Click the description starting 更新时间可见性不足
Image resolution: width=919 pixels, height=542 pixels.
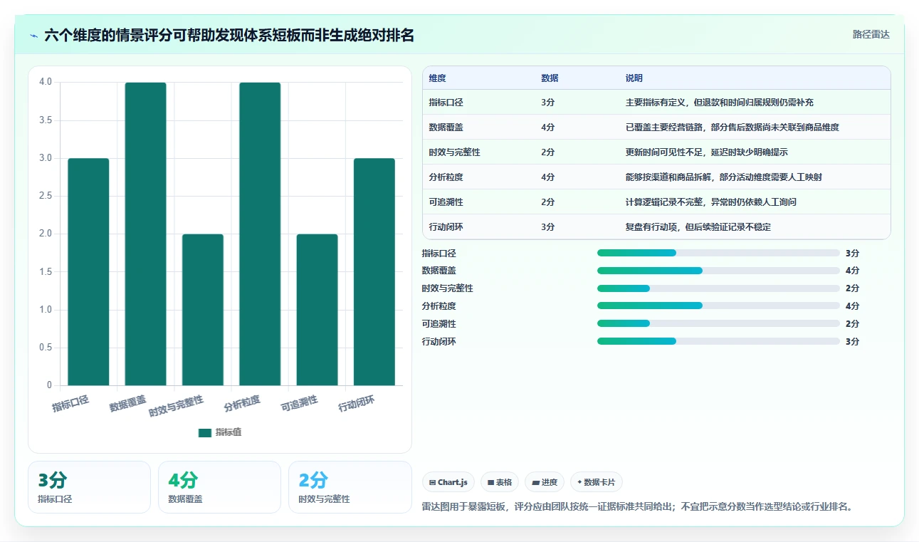click(707, 152)
